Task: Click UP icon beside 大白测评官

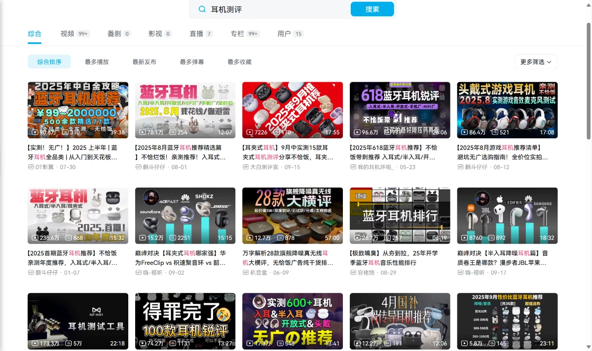Action: (x=246, y=167)
